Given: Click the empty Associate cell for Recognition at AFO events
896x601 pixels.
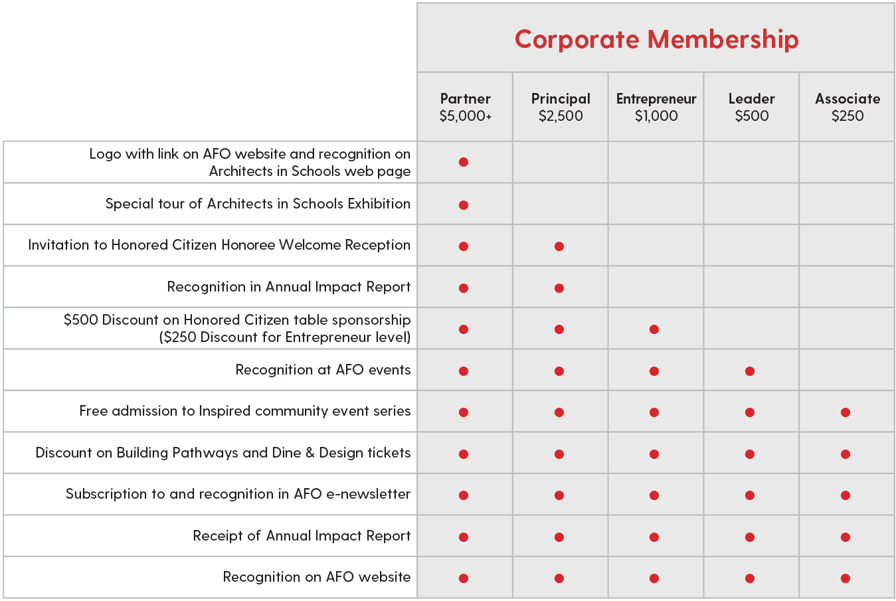Looking at the screenshot, I should pos(847,370).
